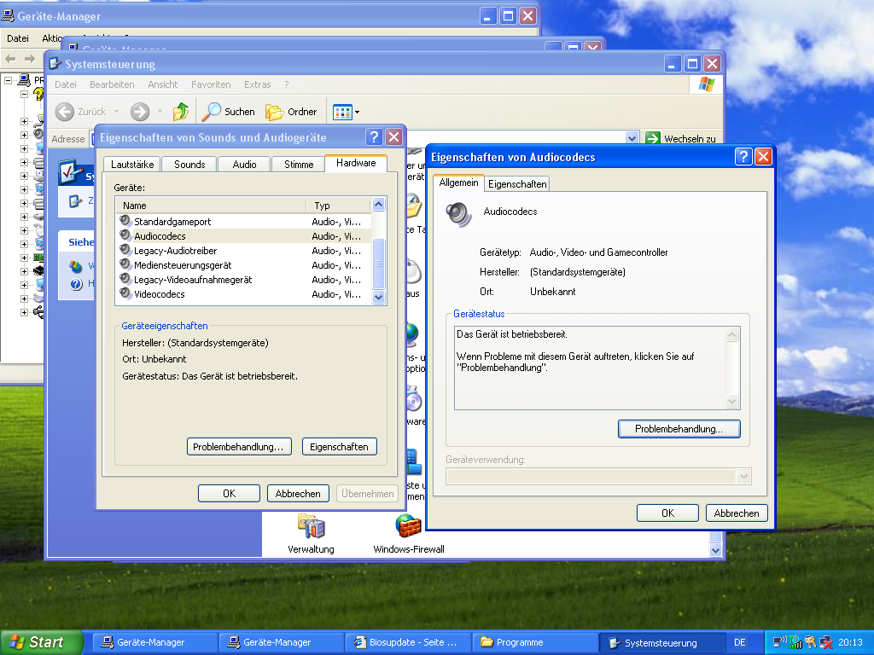Sort device list by Typ column header

tap(337, 206)
